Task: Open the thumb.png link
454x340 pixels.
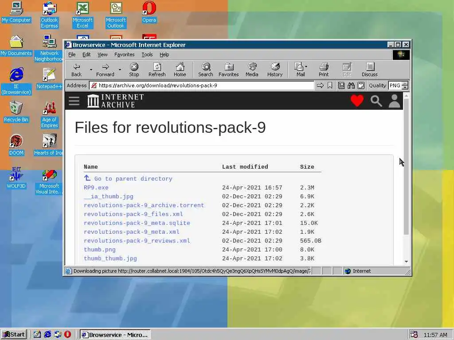Action: pos(100,250)
